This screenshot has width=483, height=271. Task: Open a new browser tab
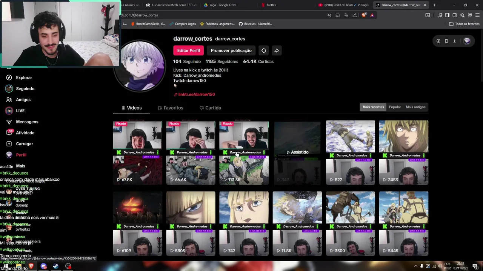(434, 5)
